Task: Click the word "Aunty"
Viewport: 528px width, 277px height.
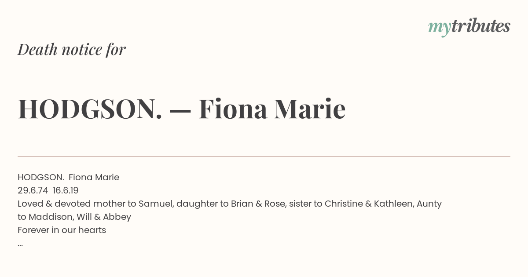Action: [x=429, y=204]
